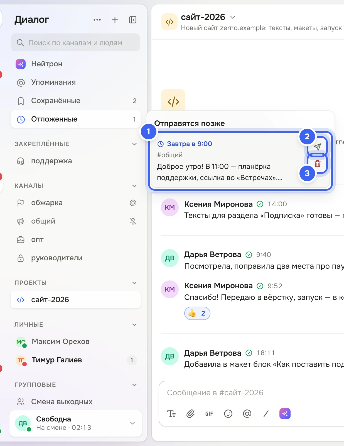Open the Нейтрон AI icon in composer
Screen dimensions: 344x446
pyautogui.click(x=285, y=414)
